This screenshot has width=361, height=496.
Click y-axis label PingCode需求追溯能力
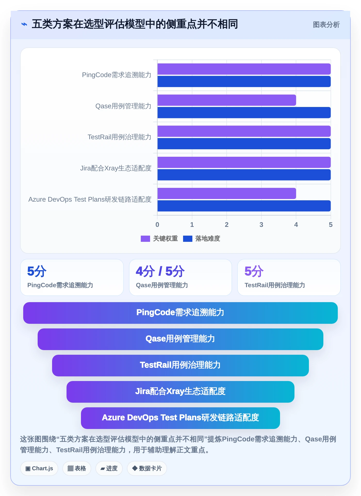117,75
